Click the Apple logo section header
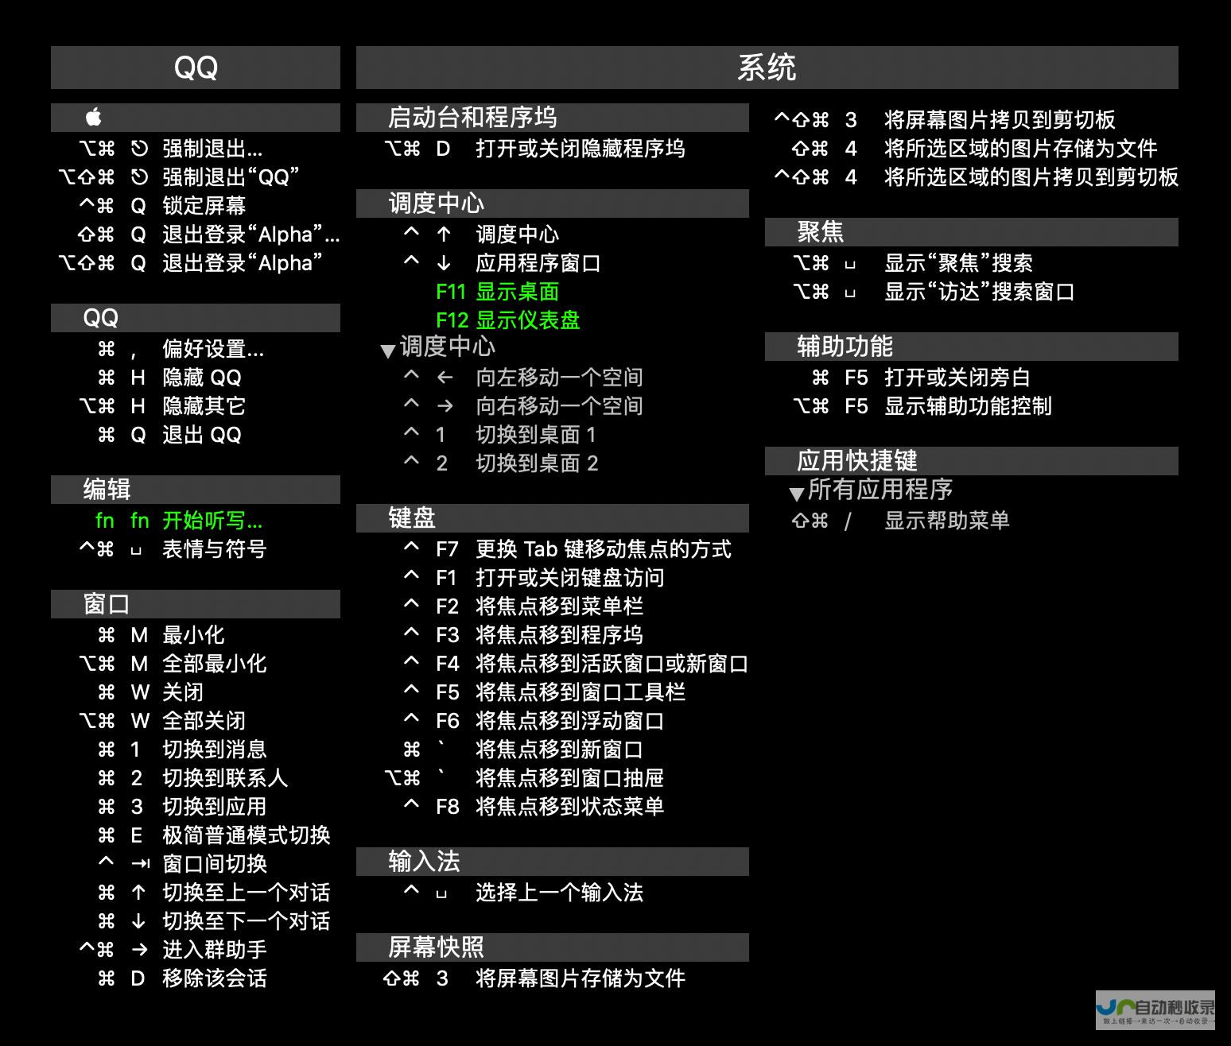The image size is (1231, 1046). pyautogui.click(x=196, y=118)
